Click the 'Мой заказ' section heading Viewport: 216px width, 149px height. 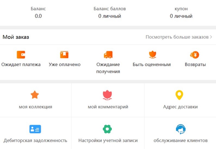click(x=16, y=37)
